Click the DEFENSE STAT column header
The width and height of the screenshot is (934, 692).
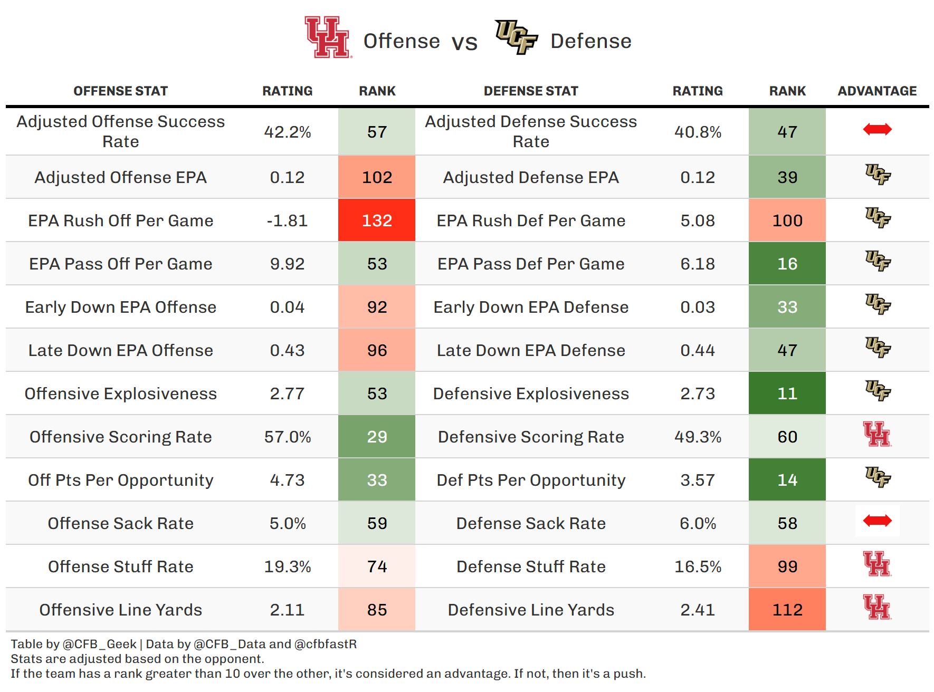click(531, 91)
